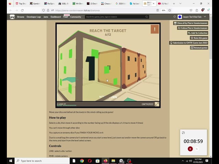Switch to the Gambit browser tab
219x164 pixels.
point(35,4)
